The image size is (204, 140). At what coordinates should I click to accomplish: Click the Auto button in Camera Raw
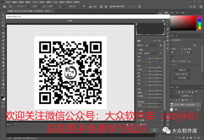pyautogui.click(x=155, y=41)
